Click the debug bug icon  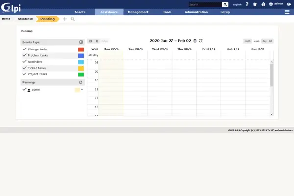(x=263, y=4)
